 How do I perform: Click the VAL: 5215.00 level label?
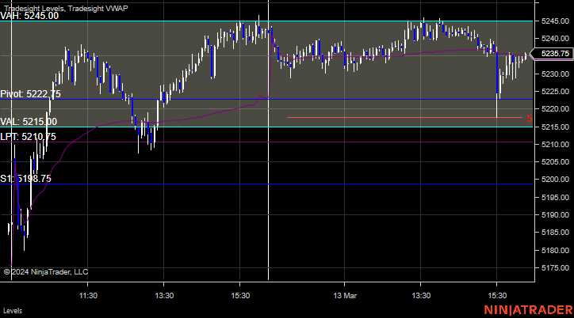[x=29, y=122]
